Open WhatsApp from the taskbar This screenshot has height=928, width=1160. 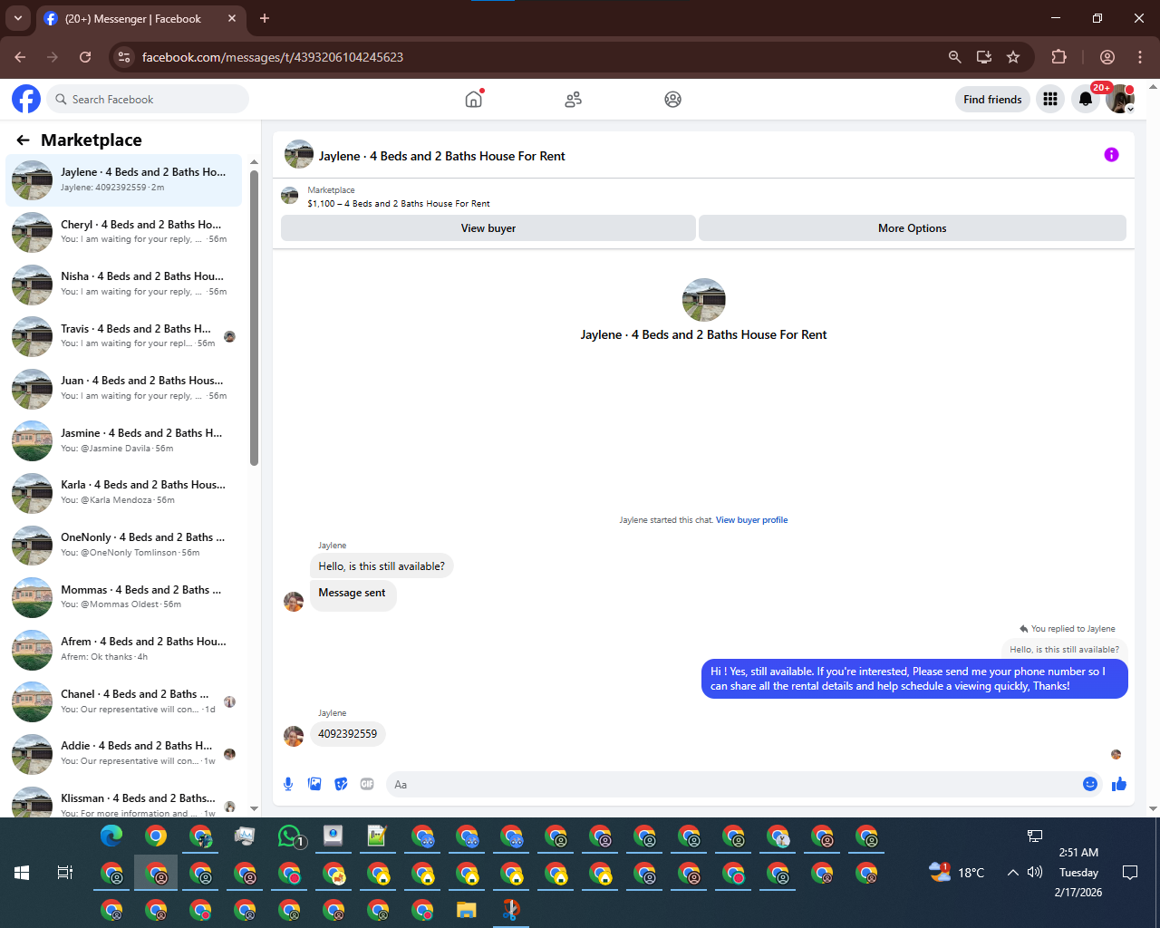(290, 836)
